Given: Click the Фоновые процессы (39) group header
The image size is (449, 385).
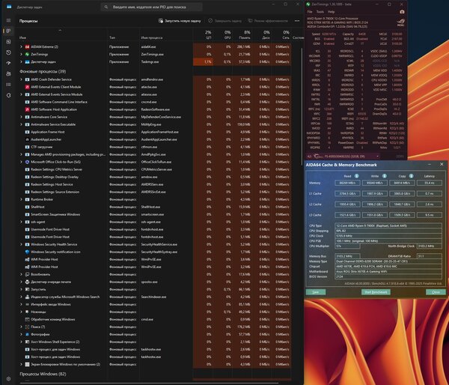Looking at the screenshot, I should pyautogui.click(x=43, y=71).
